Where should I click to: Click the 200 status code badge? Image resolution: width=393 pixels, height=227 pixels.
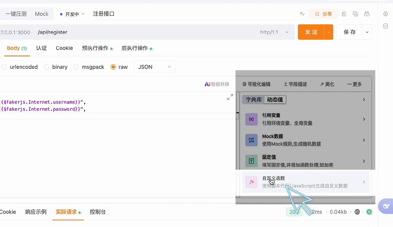point(294,212)
